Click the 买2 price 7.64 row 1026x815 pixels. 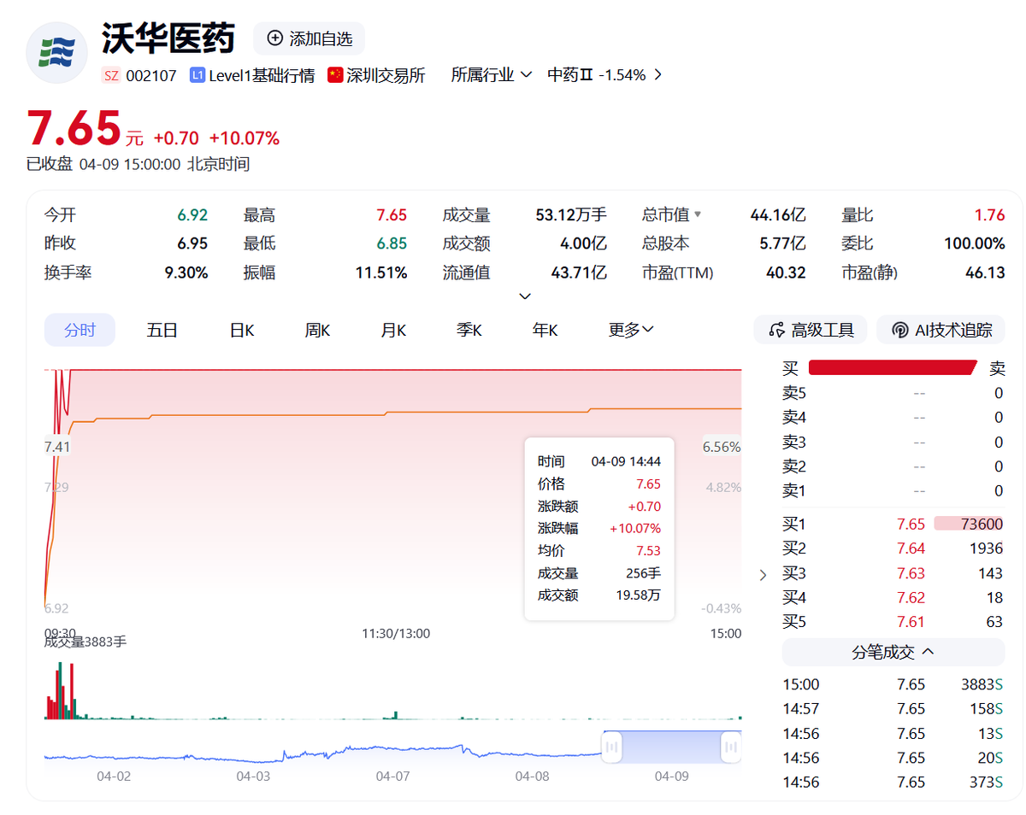[x=893, y=548]
